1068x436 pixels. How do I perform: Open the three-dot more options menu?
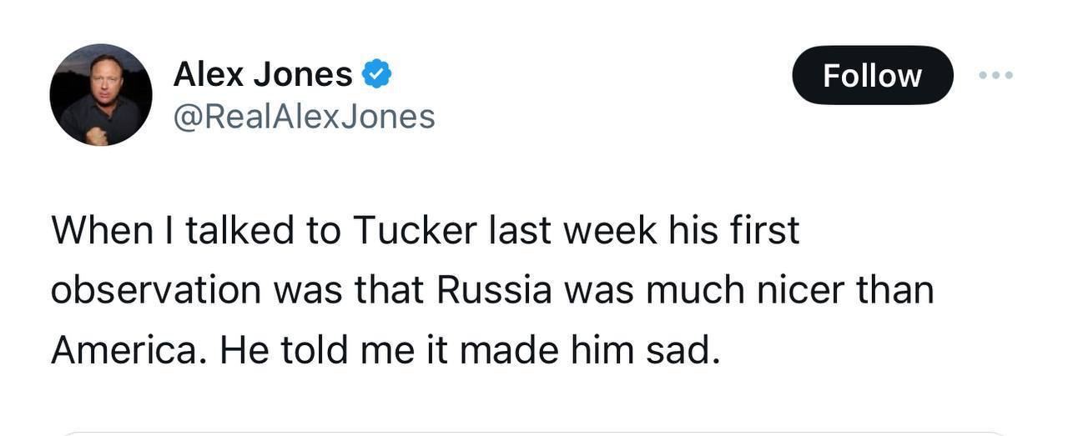pyautogui.click(x=995, y=76)
